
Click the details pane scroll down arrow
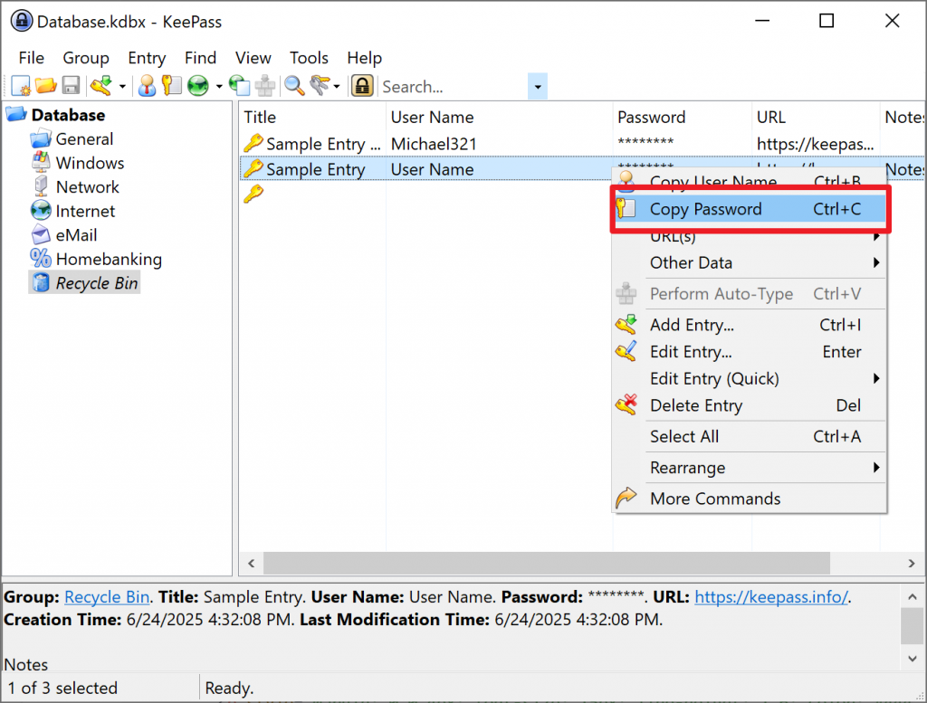click(913, 658)
